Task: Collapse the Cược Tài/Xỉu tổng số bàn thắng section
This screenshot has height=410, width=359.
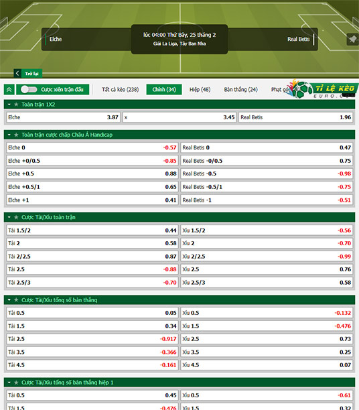Action: click(x=9, y=300)
